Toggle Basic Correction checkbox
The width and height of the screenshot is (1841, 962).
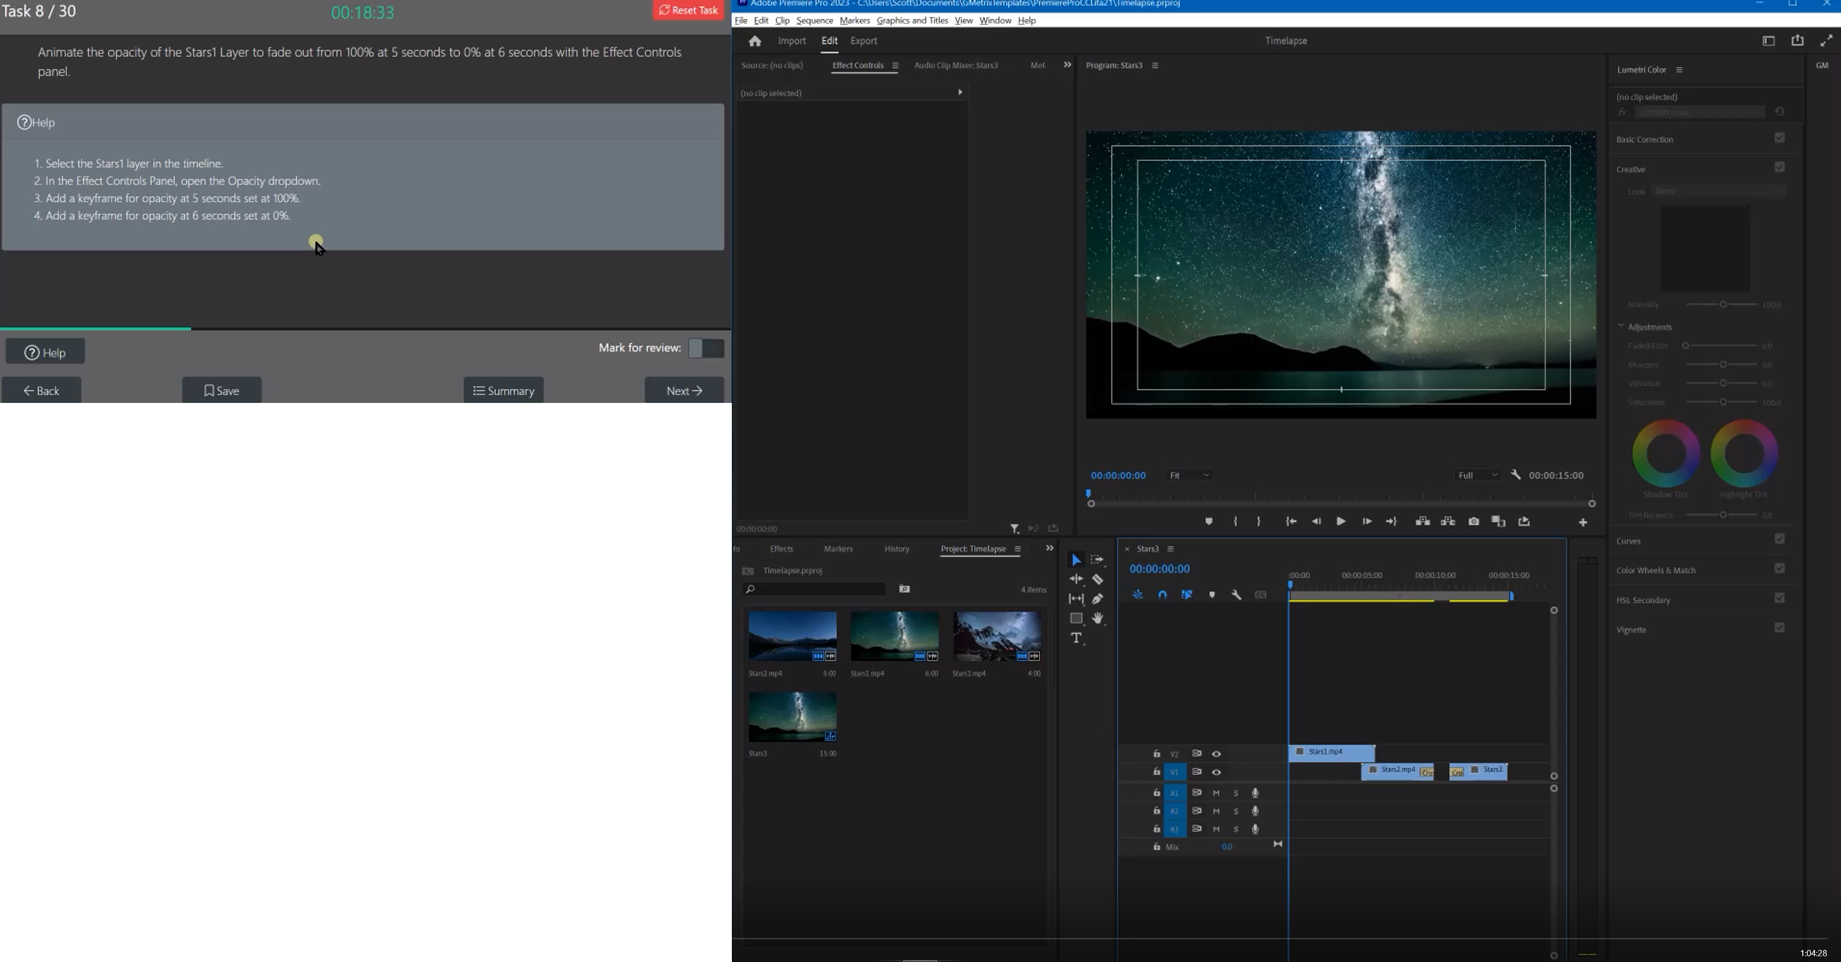click(1779, 138)
